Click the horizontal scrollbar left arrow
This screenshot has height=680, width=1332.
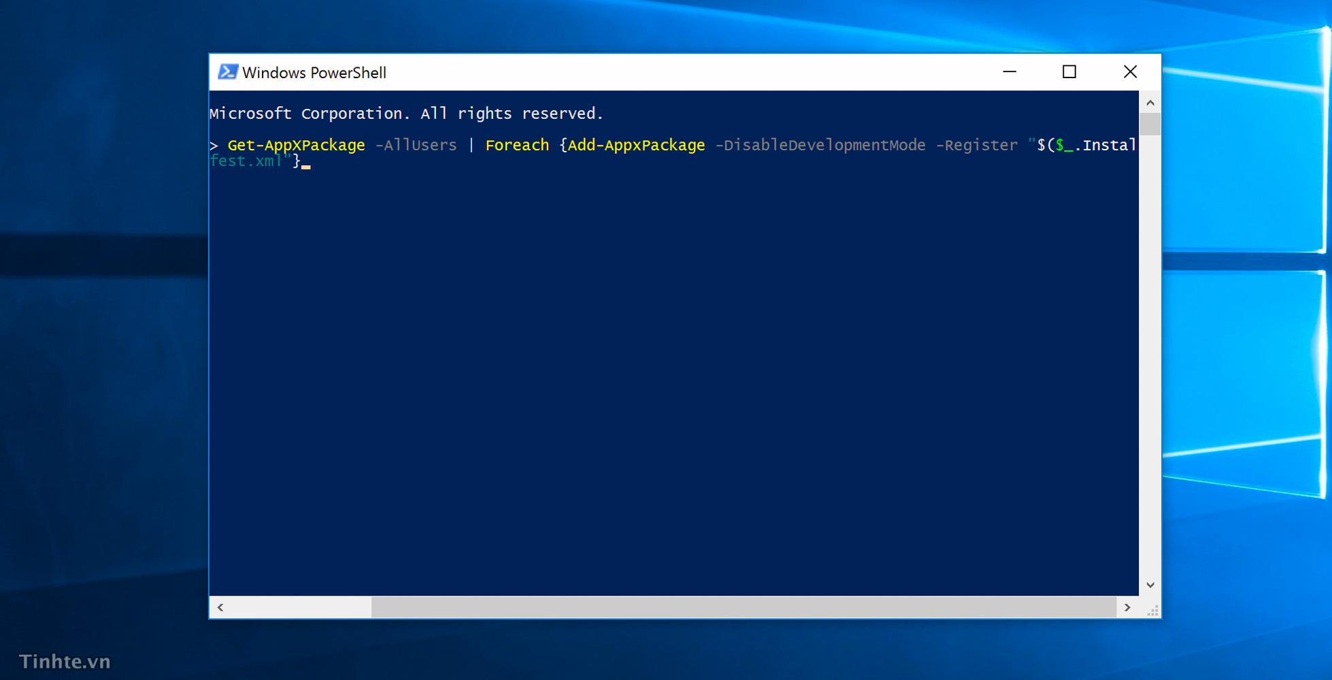[220, 607]
